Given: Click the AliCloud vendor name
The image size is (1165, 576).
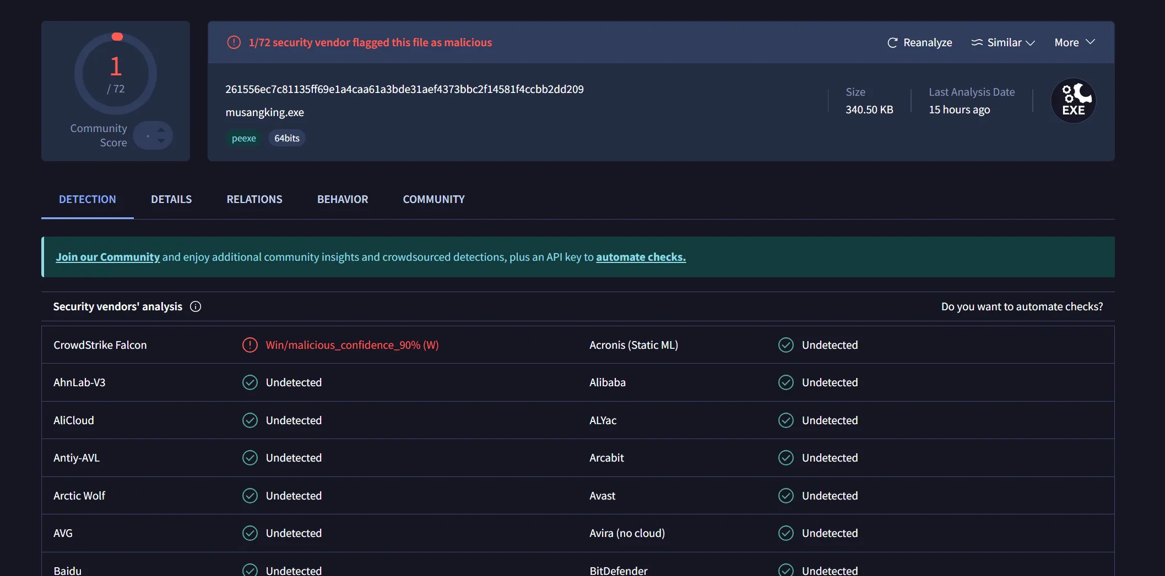Looking at the screenshot, I should pos(74,420).
